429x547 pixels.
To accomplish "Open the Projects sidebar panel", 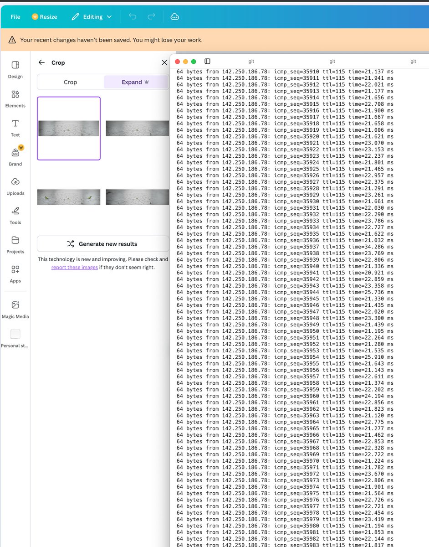I will 15,245.
